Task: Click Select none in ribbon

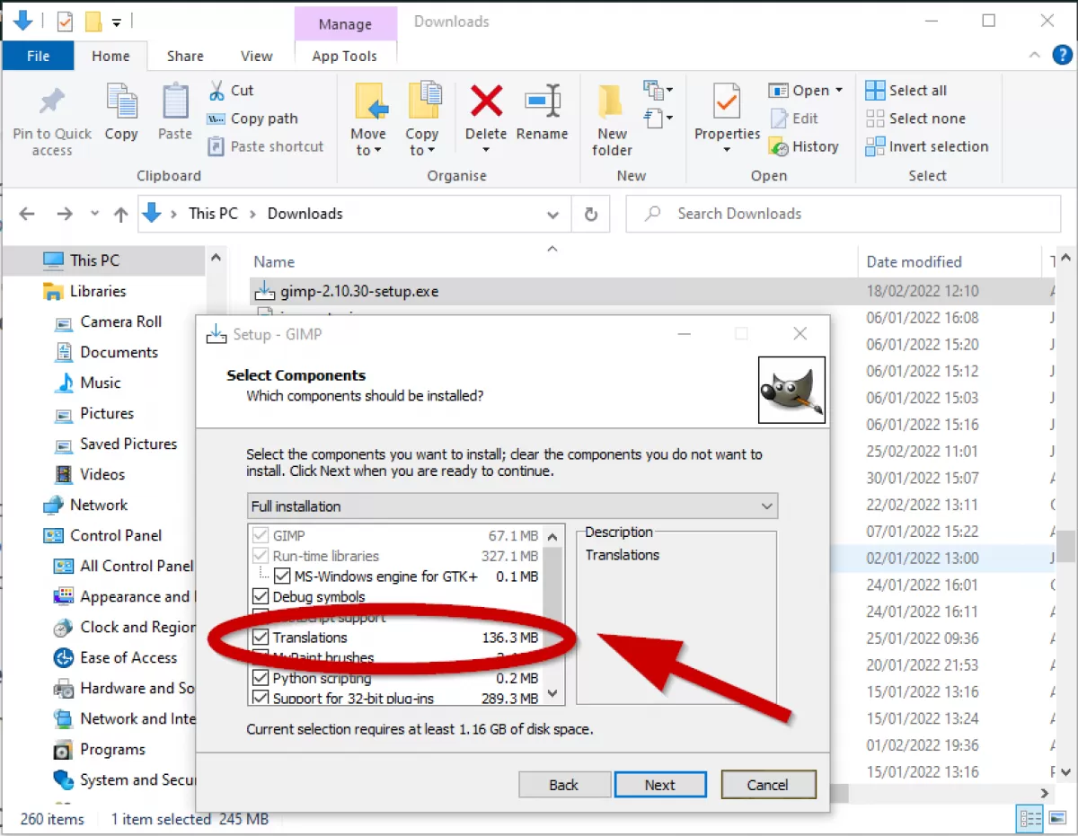Action: click(x=915, y=119)
